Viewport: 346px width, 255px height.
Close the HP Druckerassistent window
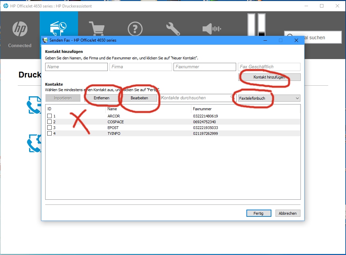[337, 6]
